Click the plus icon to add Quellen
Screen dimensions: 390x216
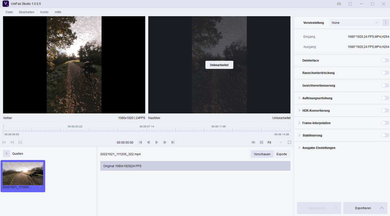[x=6, y=154]
